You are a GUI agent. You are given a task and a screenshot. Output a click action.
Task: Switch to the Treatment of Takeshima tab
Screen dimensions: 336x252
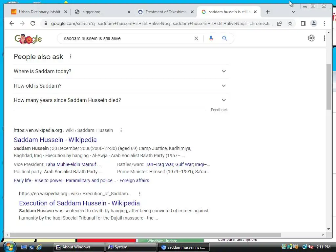click(x=166, y=12)
